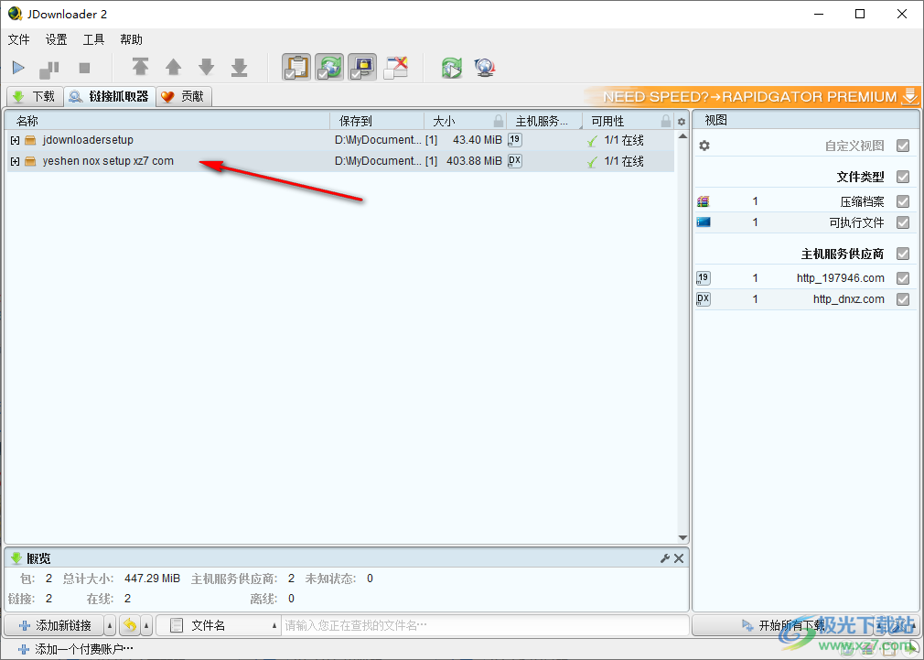Click the Move Down arrow icon

click(x=206, y=67)
